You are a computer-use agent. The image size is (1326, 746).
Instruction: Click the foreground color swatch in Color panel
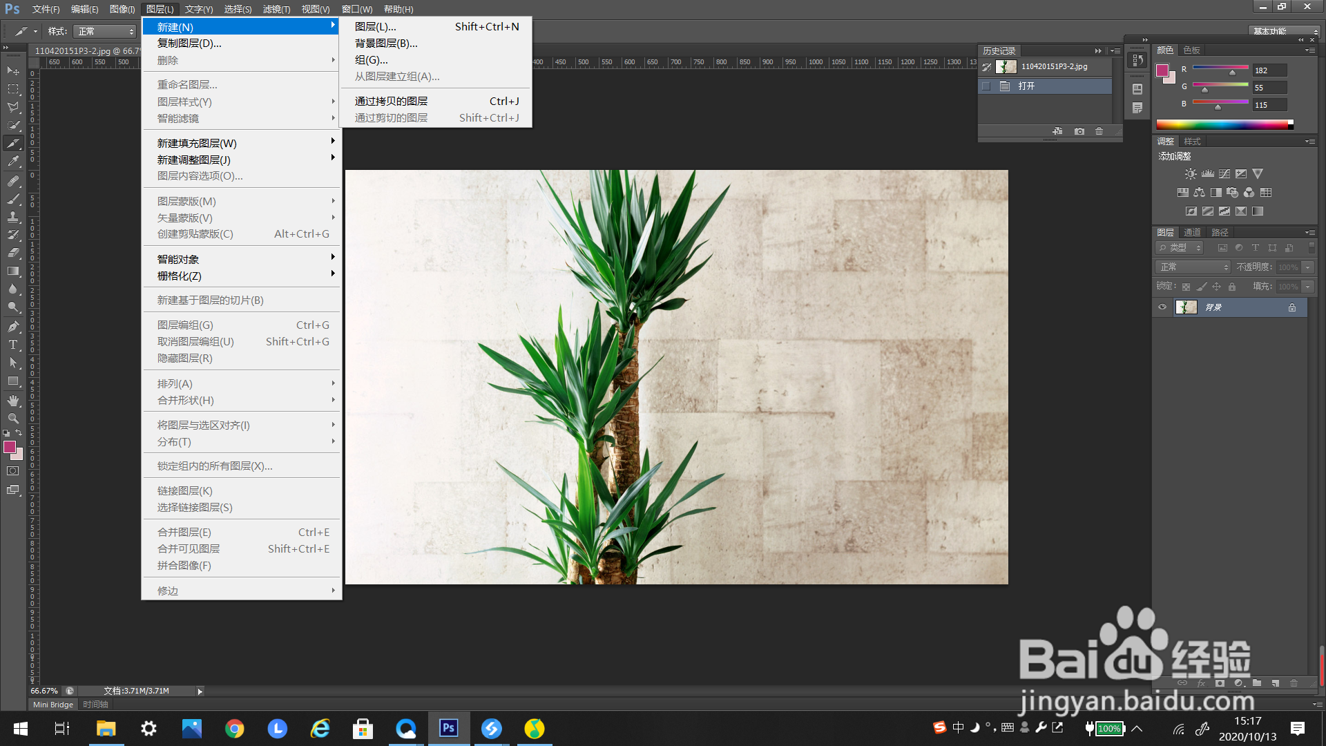(x=1162, y=70)
